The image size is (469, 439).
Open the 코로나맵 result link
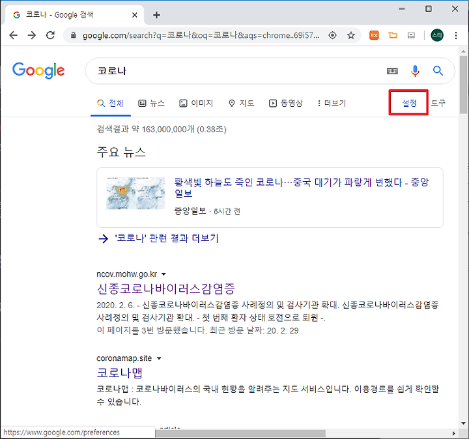pyautogui.click(x=119, y=373)
